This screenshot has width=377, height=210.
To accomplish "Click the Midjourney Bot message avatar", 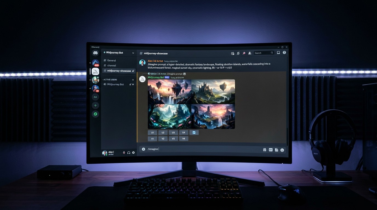I will [x=142, y=79].
